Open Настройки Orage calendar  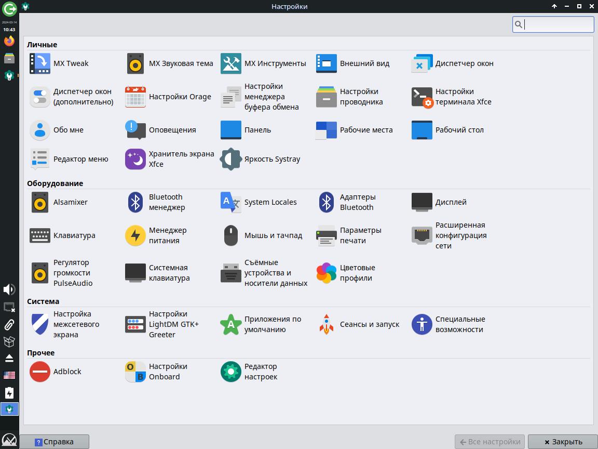click(x=168, y=97)
